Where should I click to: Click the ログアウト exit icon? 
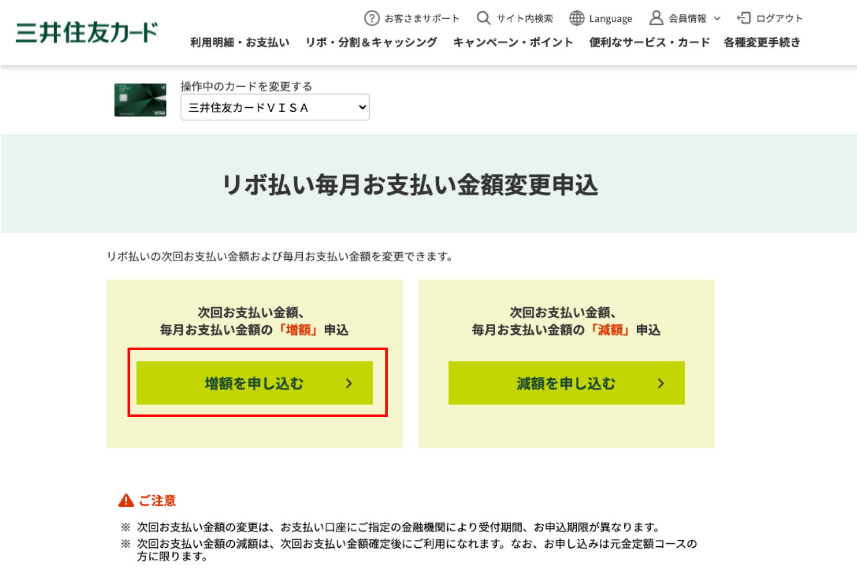744,18
